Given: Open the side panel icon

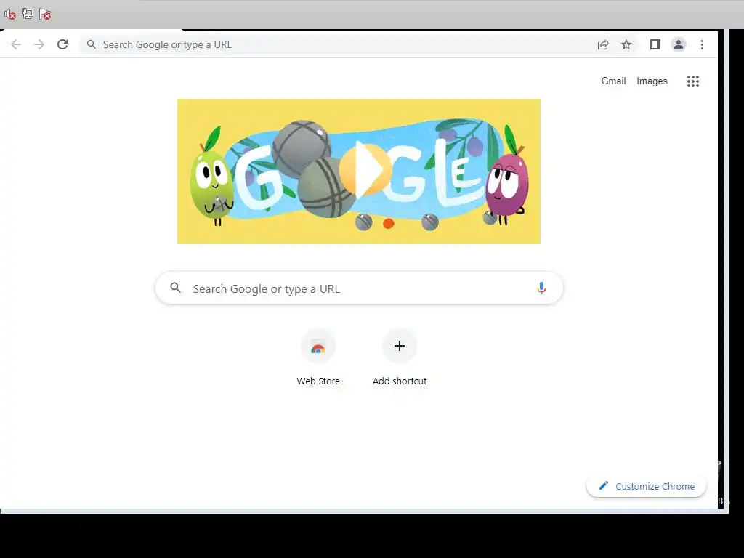Looking at the screenshot, I should [x=655, y=44].
